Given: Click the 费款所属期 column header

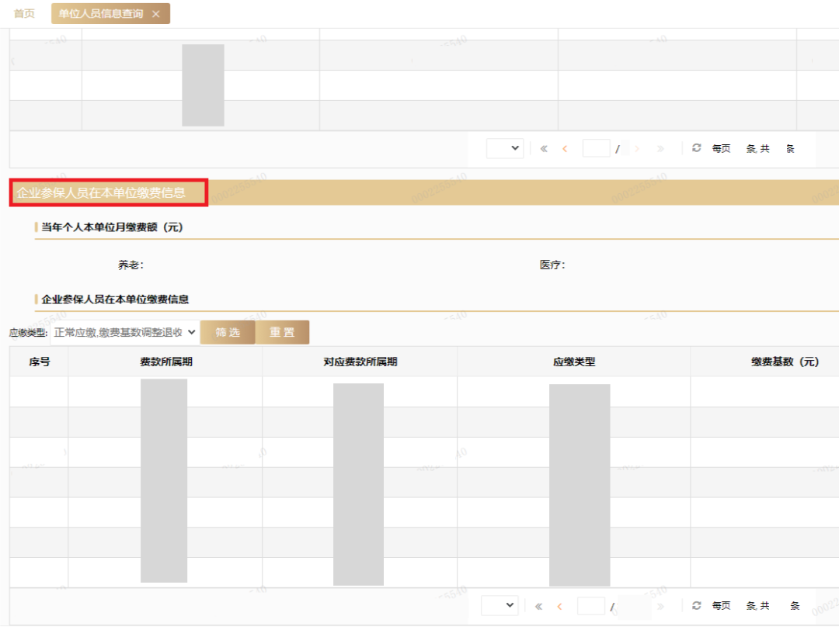Looking at the screenshot, I should pyautogui.click(x=165, y=362).
